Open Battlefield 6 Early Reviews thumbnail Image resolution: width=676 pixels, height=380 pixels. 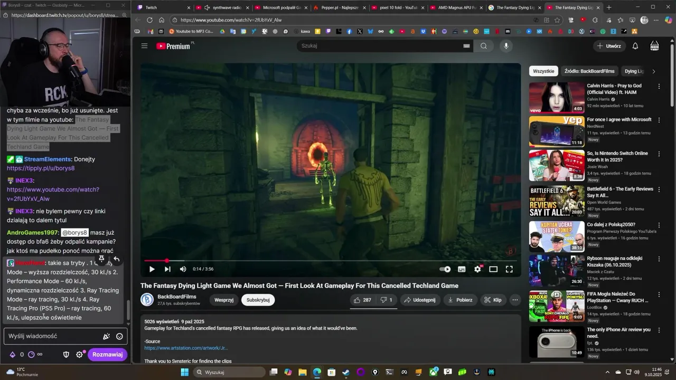(x=557, y=201)
